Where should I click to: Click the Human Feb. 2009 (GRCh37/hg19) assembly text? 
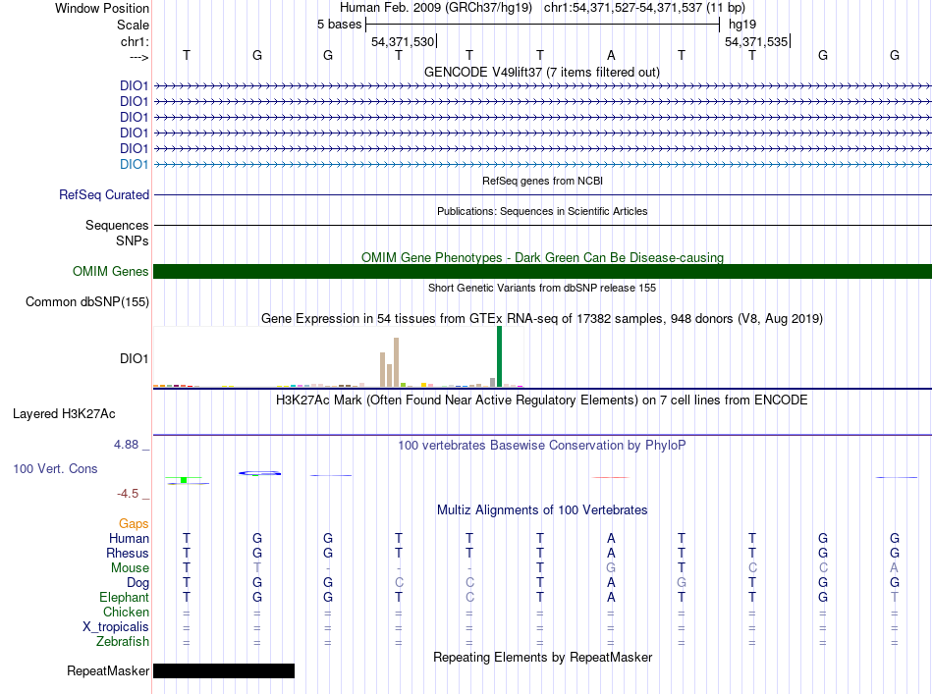[x=435, y=8]
